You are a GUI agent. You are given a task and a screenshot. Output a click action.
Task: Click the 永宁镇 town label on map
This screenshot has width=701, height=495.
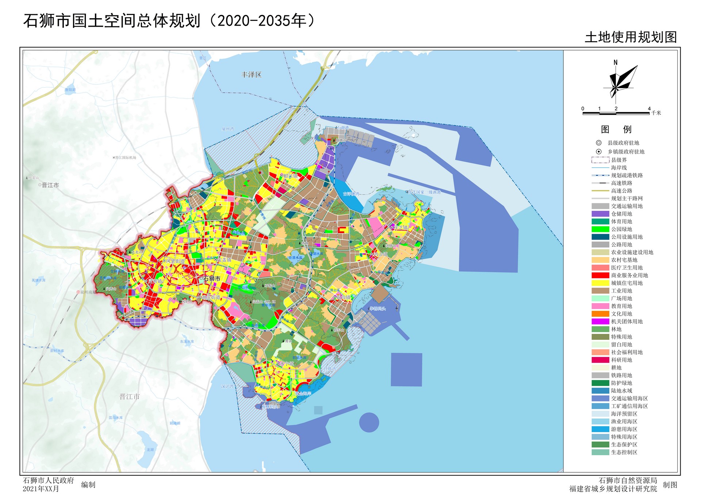point(287,363)
